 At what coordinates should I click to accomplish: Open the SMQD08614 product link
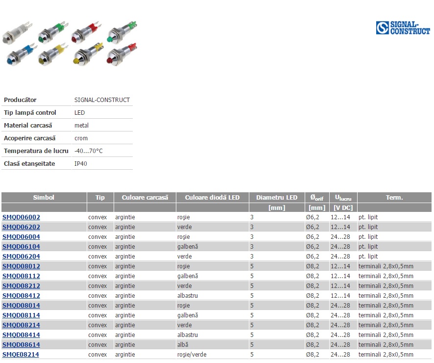[x=22, y=345]
